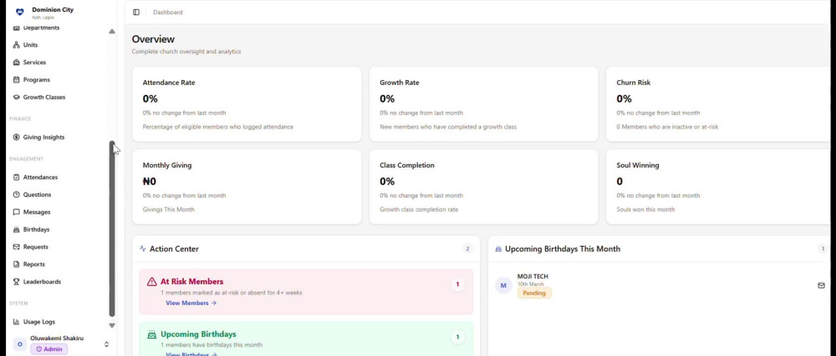Click the Dashboard breadcrumb
836x356 pixels.
tap(168, 13)
